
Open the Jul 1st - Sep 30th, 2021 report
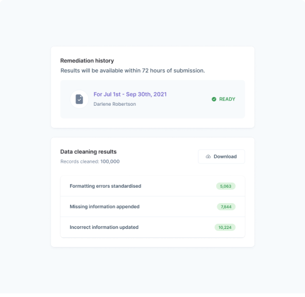130,94
